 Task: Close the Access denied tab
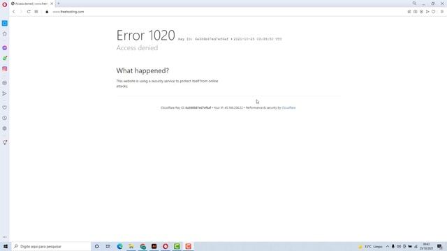pyautogui.click(x=52, y=3)
